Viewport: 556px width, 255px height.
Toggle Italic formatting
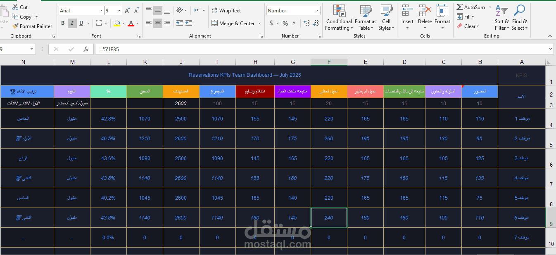coord(72,23)
